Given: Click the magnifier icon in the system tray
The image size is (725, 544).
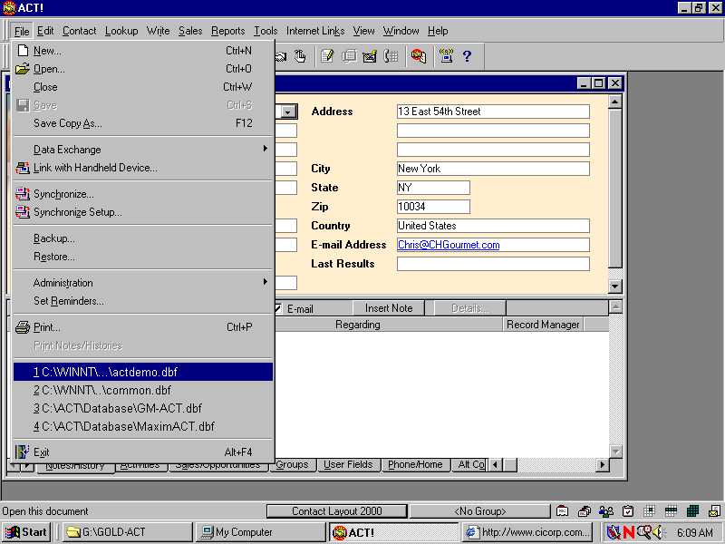Looking at the screenshot, I should (x=643, y=532).
